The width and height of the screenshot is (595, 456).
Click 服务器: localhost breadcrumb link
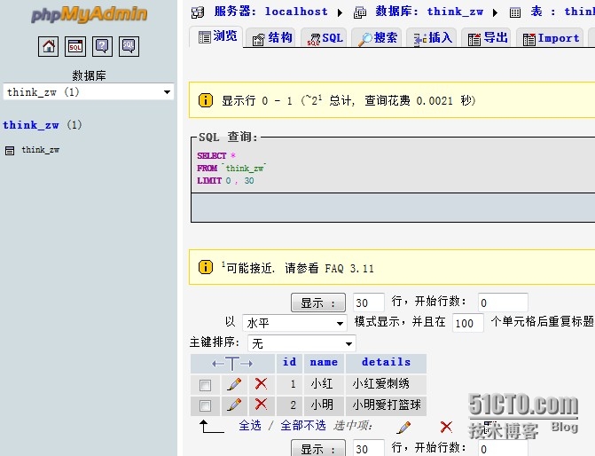click(x=271, y=12)
